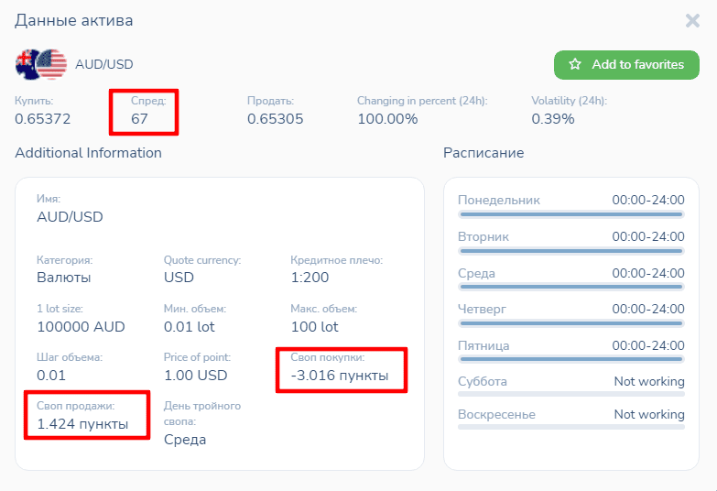Click the star icon in favorites button
717x491 pixels.
tap(575, 64)
